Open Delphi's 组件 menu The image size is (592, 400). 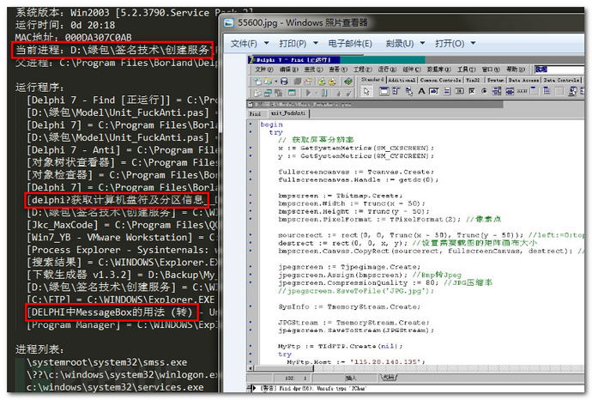click(x=412, y=70)
